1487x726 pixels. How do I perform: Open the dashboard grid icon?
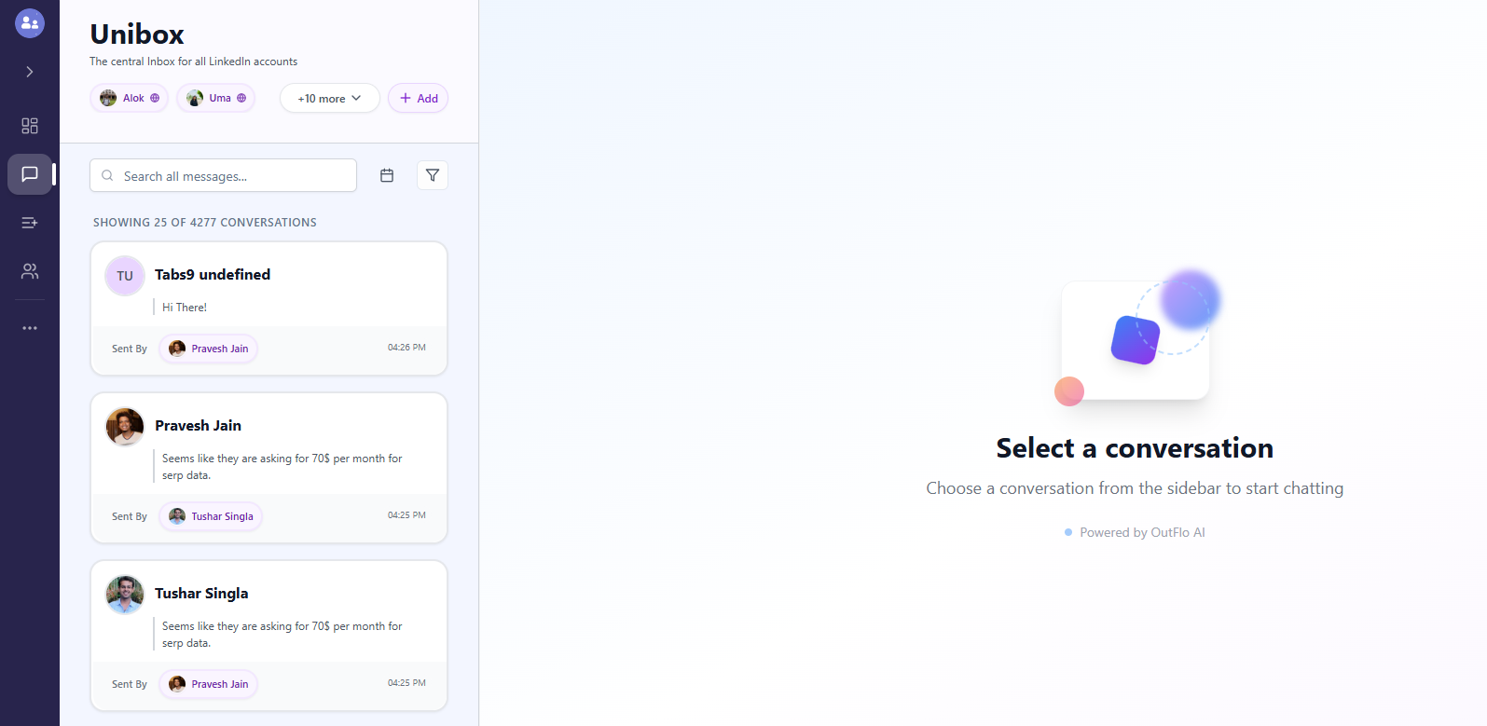pyautogui.click(x=30, y=126)
